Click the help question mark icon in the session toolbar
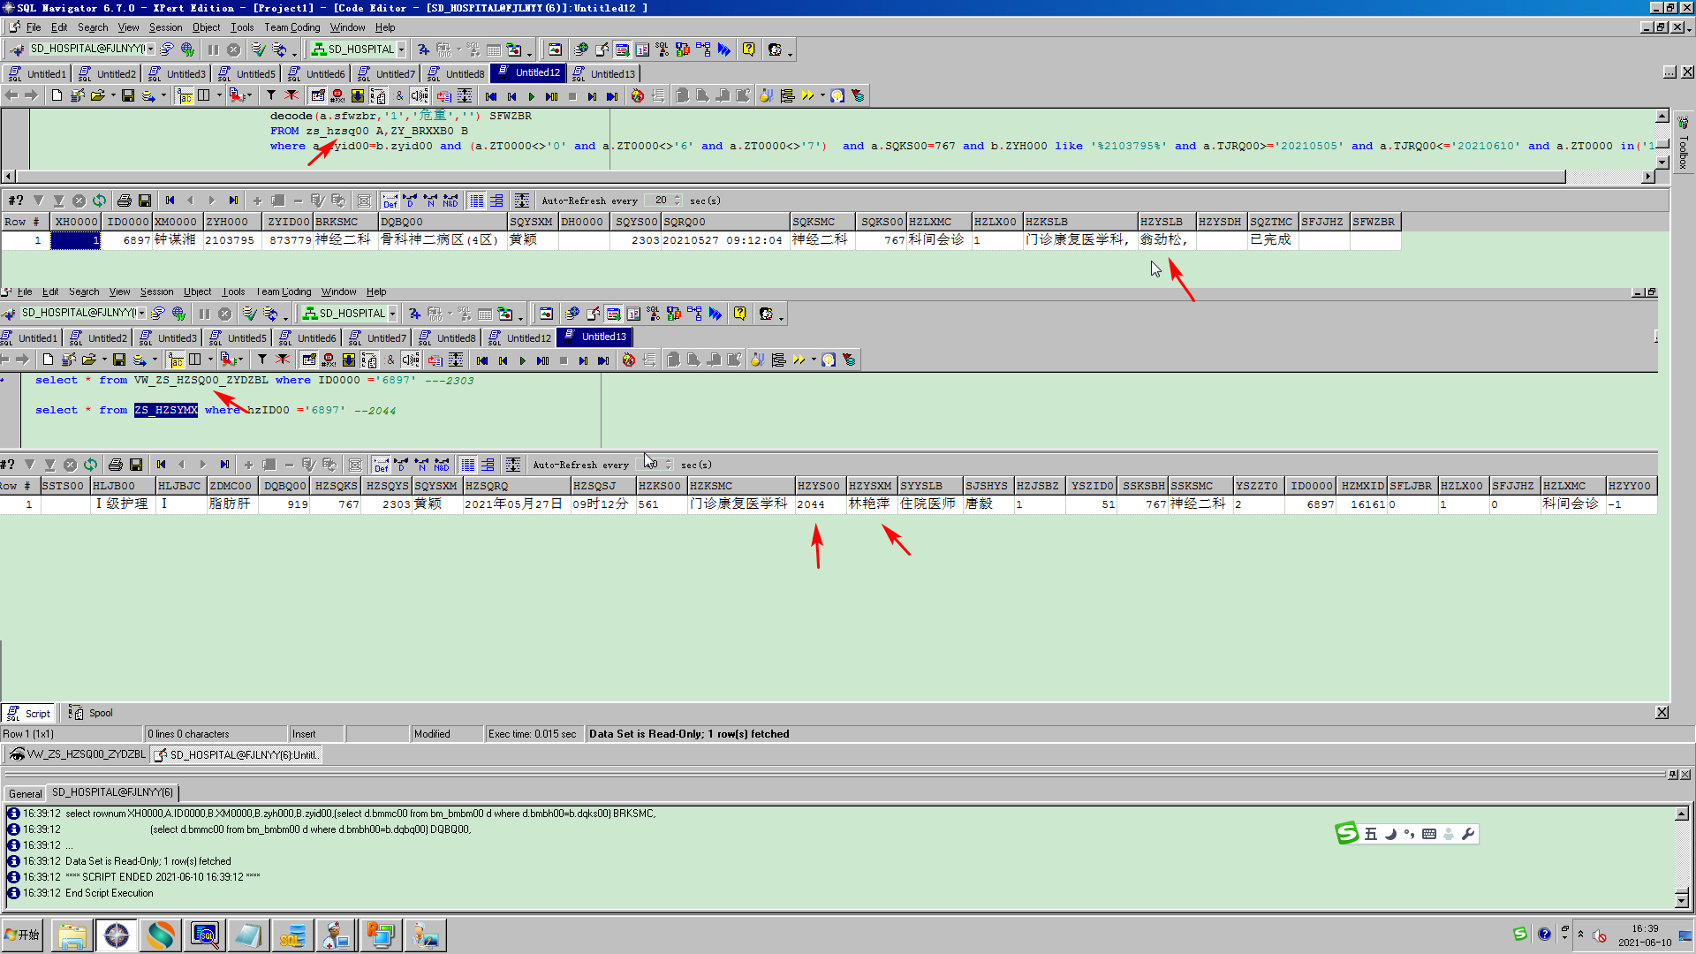The width and height of the screenshot is (1696, 954). pyautogui.click(x=748, y=49)
